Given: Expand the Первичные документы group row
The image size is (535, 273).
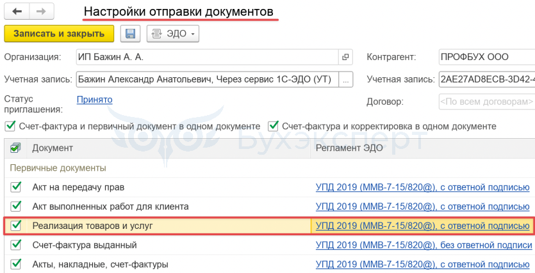Looking at the screenshot, I should point(58,168).
